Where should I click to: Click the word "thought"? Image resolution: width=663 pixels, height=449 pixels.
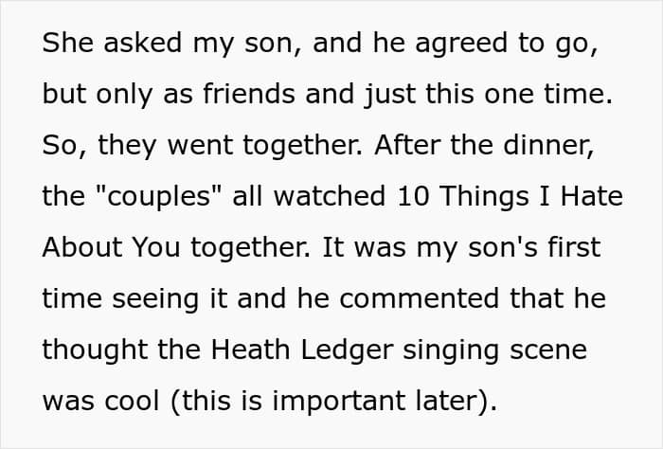click(85, 350)
